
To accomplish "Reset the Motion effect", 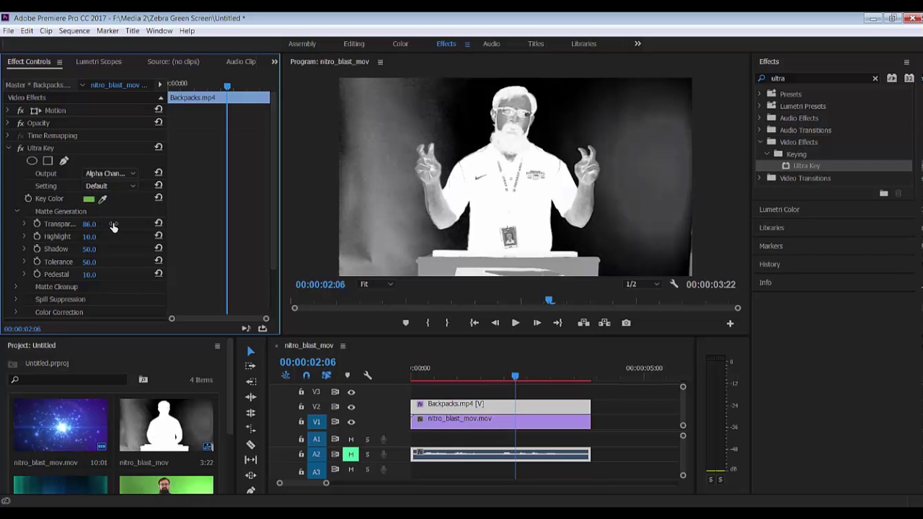I will point(159,110).
